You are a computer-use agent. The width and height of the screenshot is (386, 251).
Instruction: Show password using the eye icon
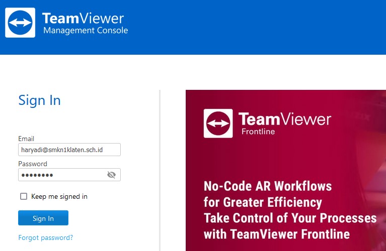tap(111, 175)
